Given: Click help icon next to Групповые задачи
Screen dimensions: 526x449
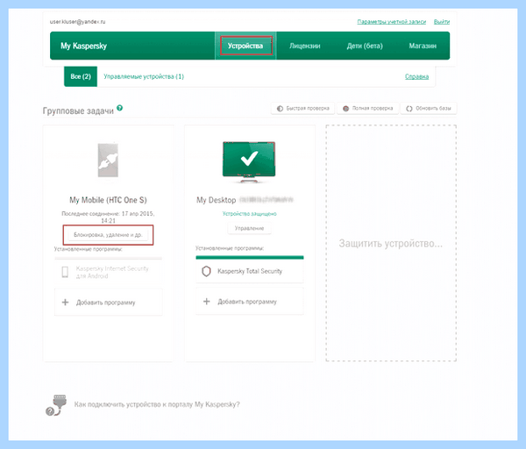Looking at the screenshot, I should [x=120, y=108].
